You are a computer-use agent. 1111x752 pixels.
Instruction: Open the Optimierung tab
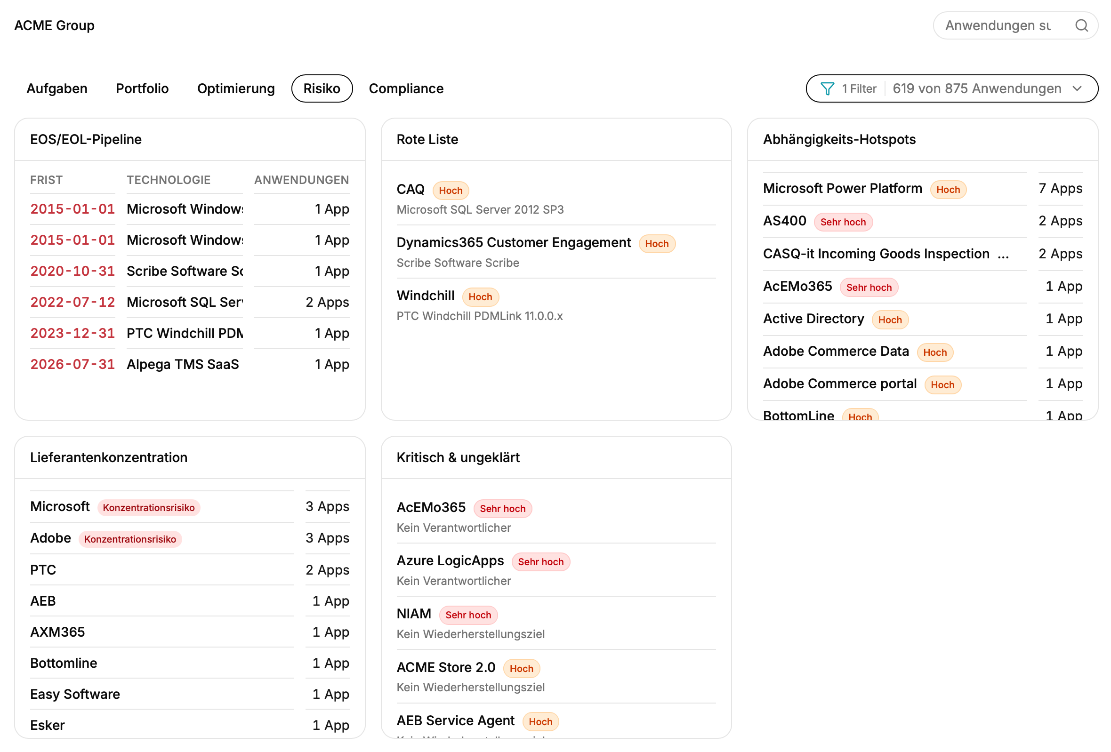236,88
